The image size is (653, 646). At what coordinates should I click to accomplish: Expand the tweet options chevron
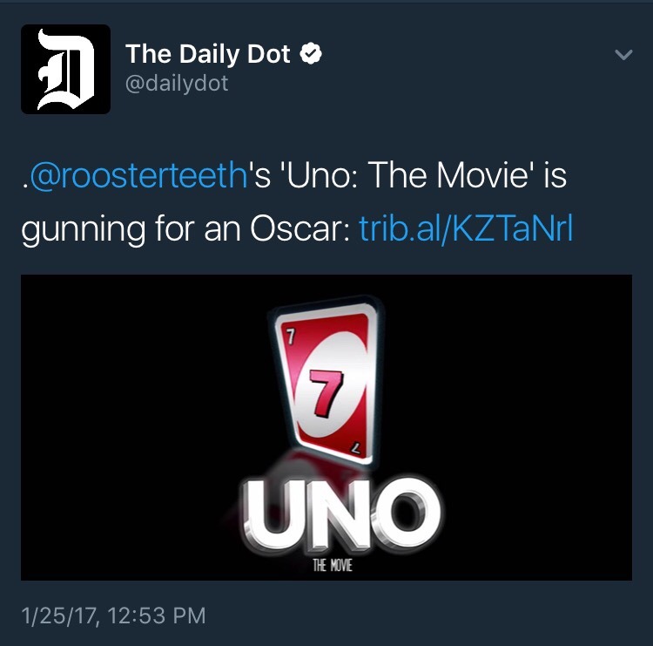pos(623,55)
